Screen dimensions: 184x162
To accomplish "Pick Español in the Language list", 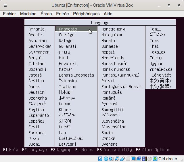I will 36,121.
